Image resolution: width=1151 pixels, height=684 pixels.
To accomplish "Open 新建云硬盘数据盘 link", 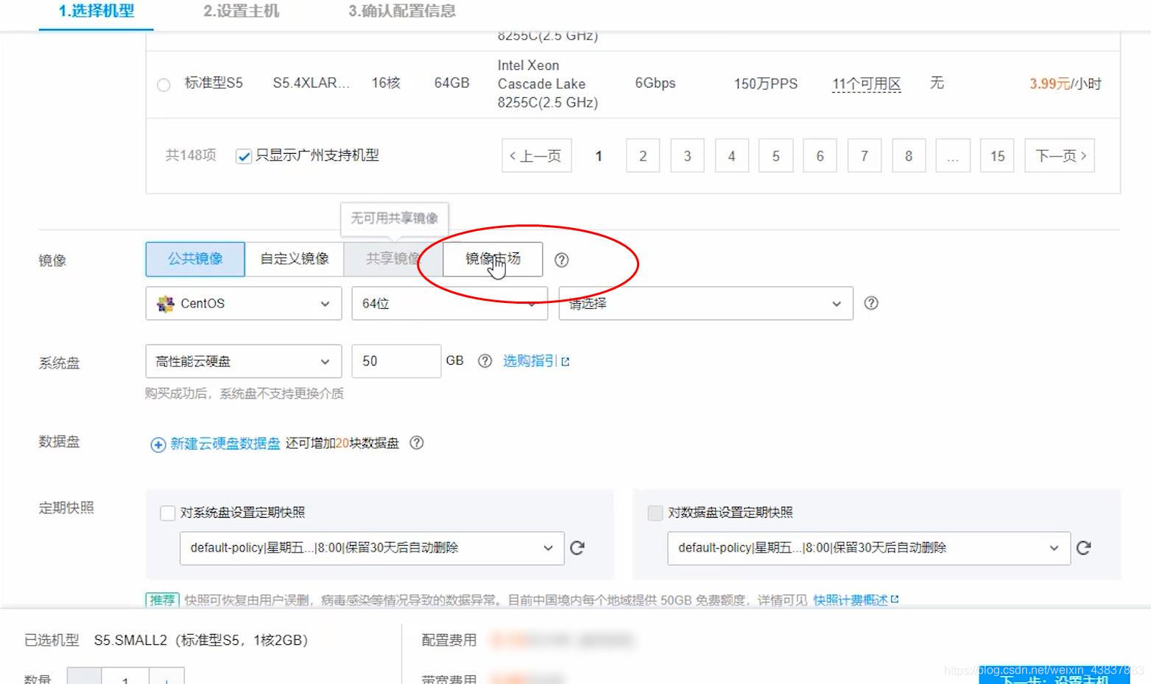I will click(225, 443).
